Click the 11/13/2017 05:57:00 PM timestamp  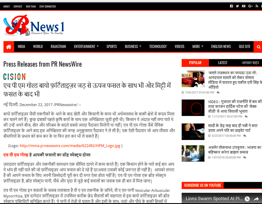coord(227,117)
